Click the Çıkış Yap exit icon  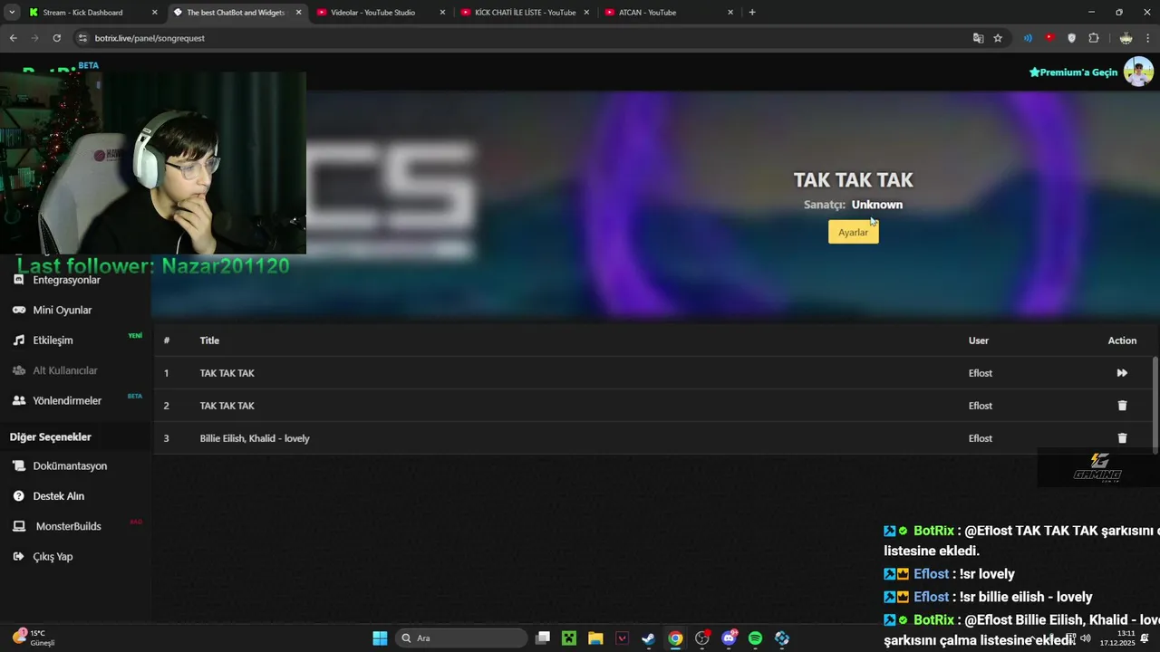[18, 557]
